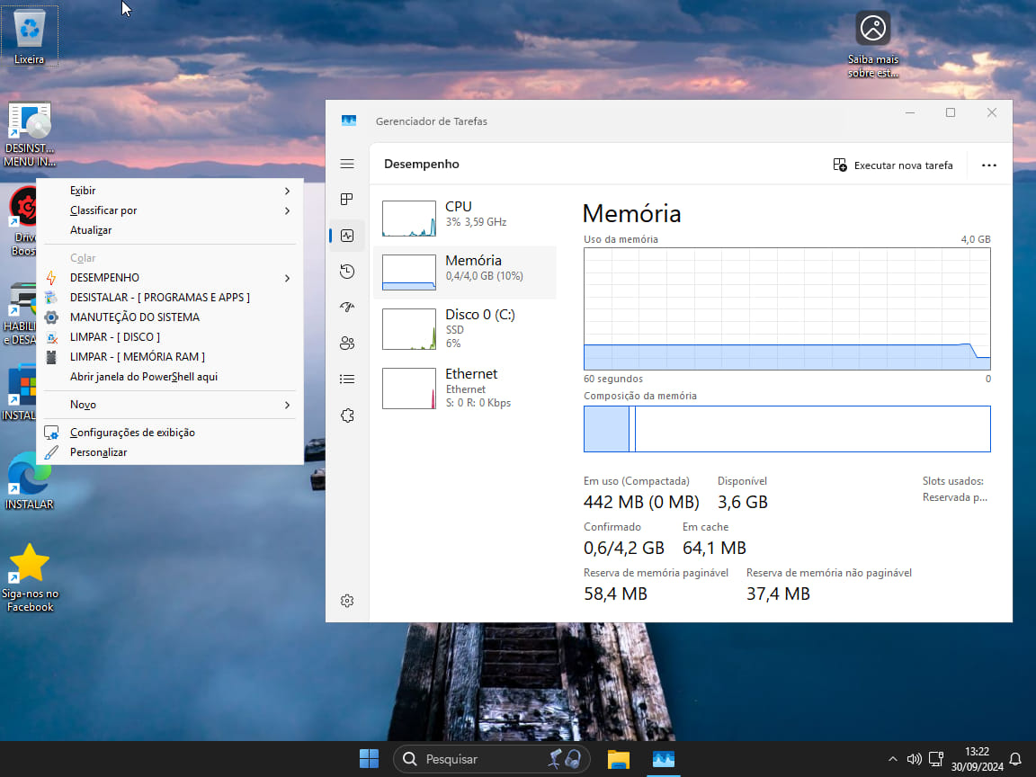This screenshot has height=777, width=1036.
Task: Open the Services puzzle icon
Action: point(347,415)
